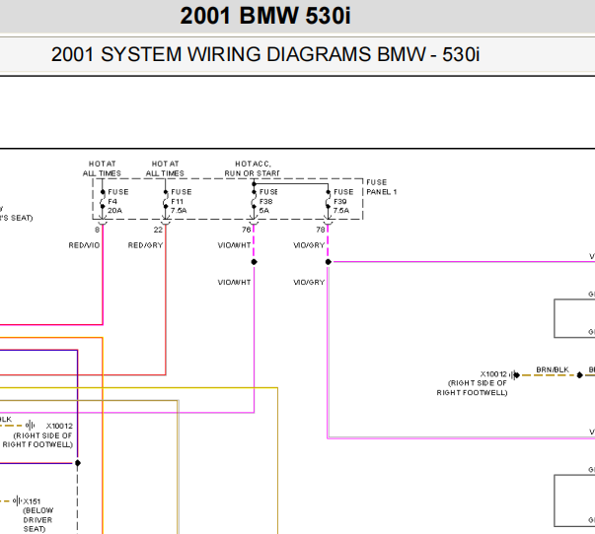Click "HOT AT ALL TIMES" above fuse F11
Screen dimensions: 595x534
pos(165,168)
